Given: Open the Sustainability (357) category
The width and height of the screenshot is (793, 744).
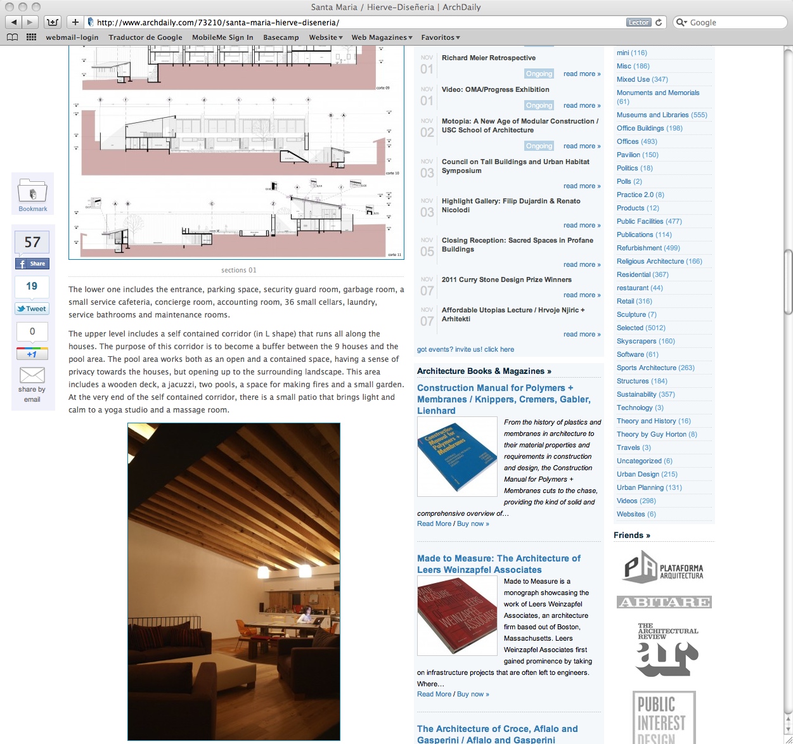Looking at the screenshot, I should coord(646,394).
